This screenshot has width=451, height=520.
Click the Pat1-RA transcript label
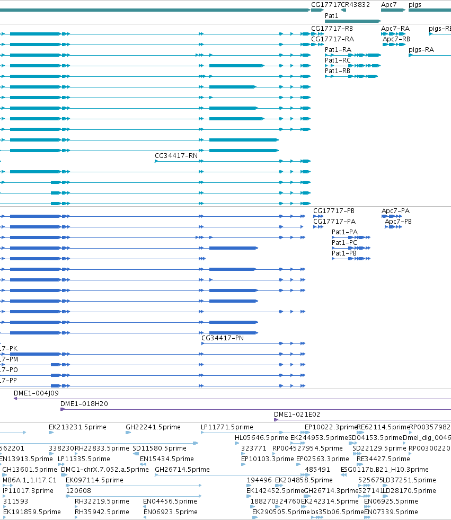click(338, 50)
